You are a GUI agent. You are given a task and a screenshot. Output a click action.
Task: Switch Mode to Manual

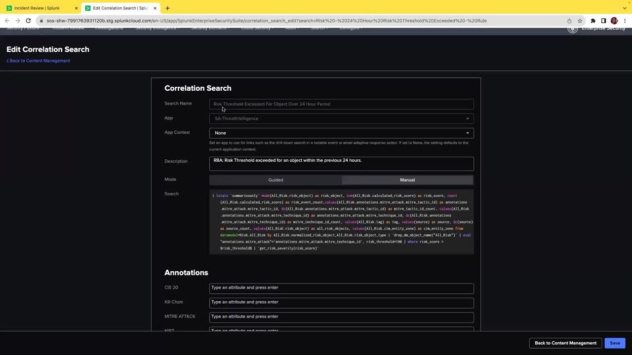click(407, 180)
